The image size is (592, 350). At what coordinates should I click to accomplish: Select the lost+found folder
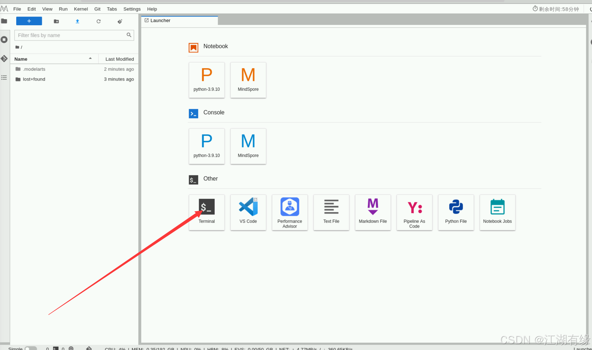(x=74, y=79)
